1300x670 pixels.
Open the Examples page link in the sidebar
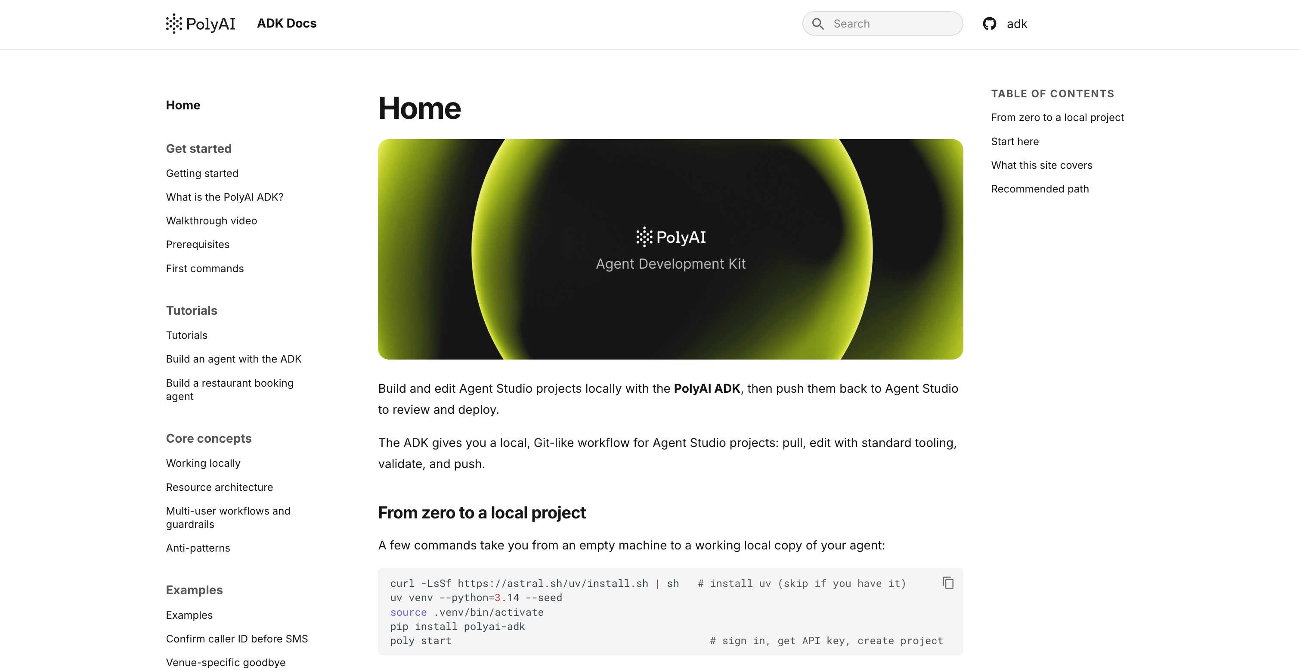(x=189, y=615)
